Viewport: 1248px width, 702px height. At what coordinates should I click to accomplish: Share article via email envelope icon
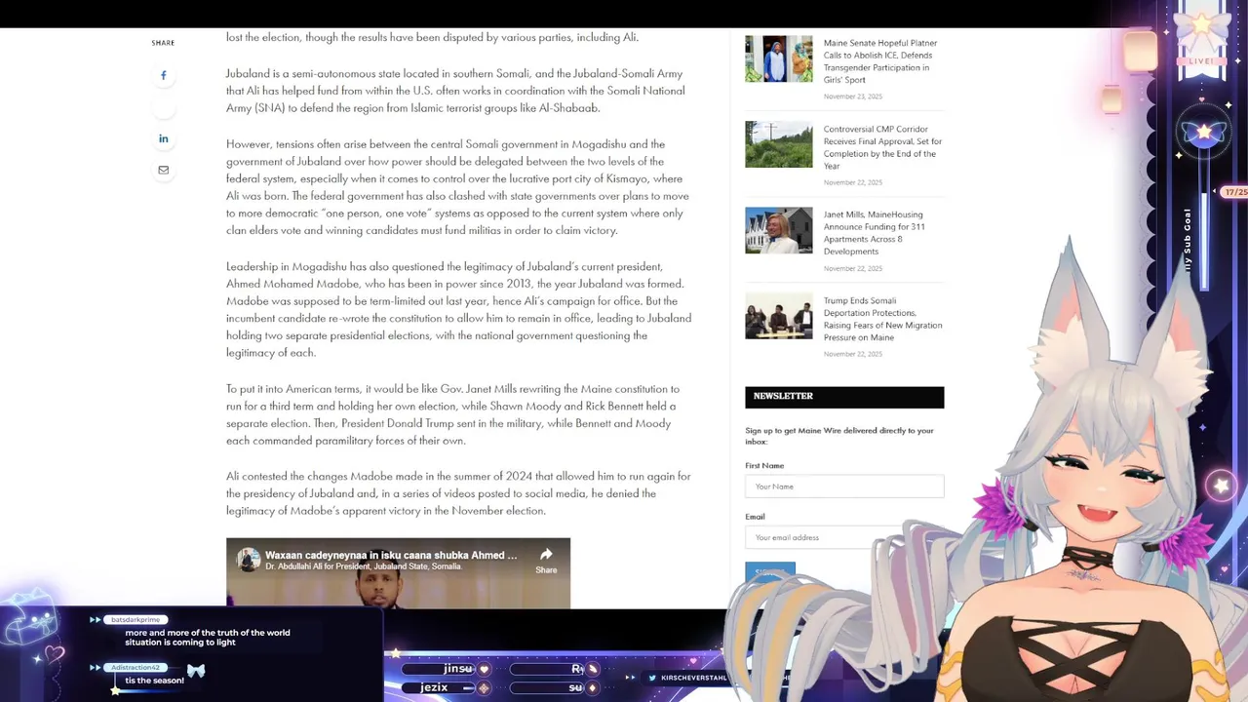163,170
